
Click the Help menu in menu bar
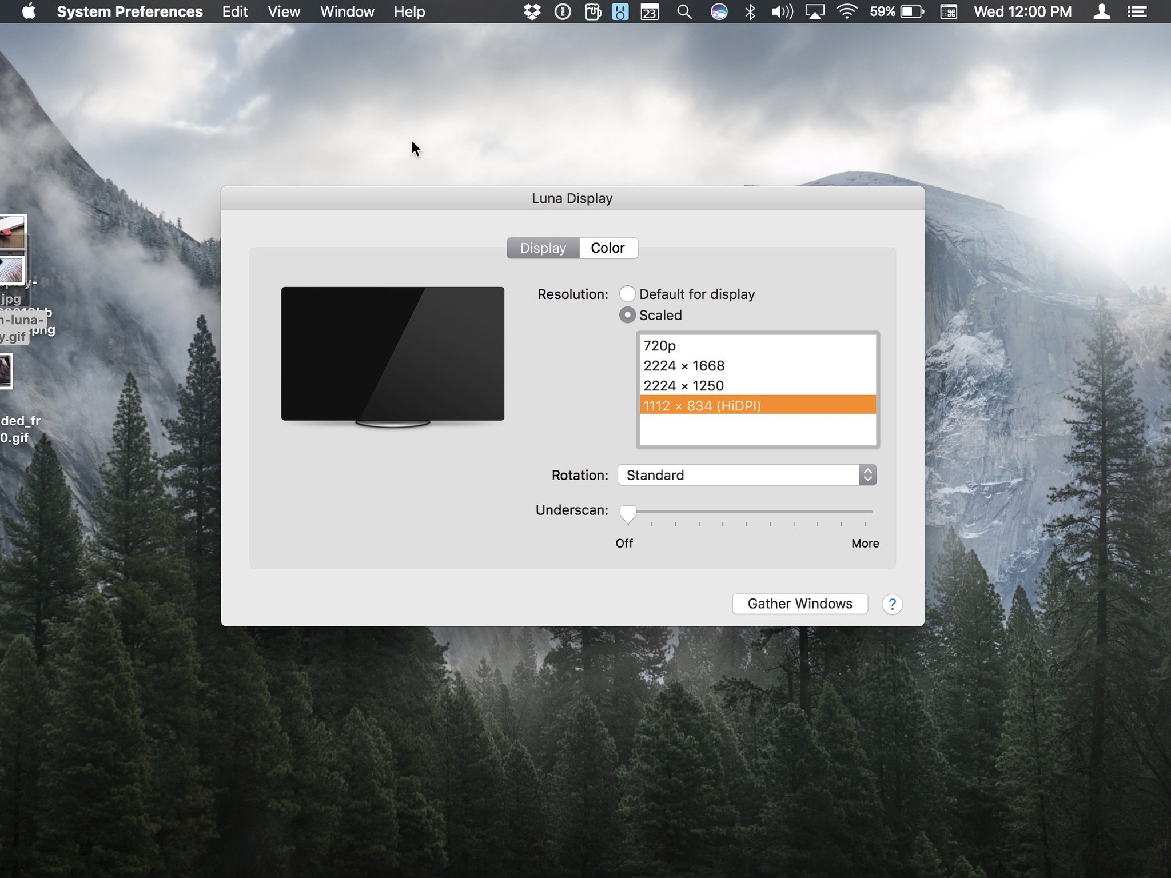tap(409, 11)
